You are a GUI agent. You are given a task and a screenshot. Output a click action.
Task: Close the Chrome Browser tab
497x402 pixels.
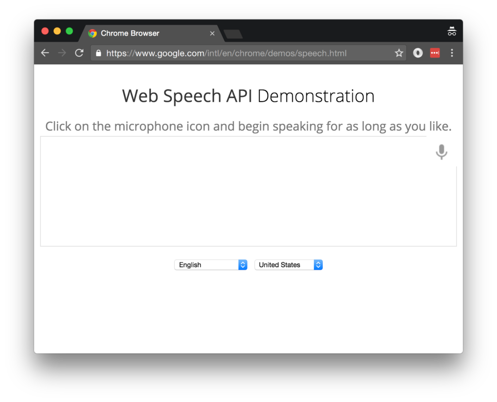212,33
